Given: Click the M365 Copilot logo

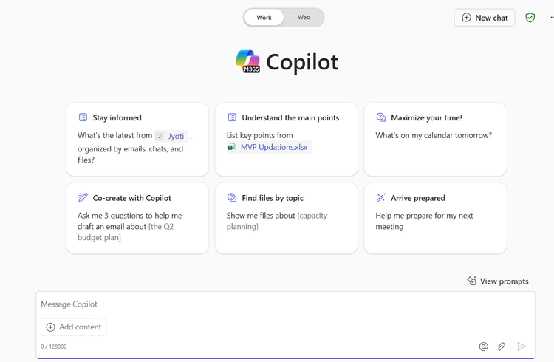Looking at the screenshot, I should 248,62.
